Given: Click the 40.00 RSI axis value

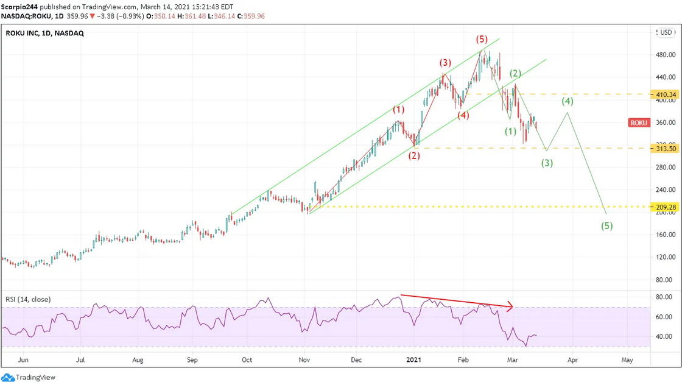Looking at the screenshot, I should [x=664, y=336].
